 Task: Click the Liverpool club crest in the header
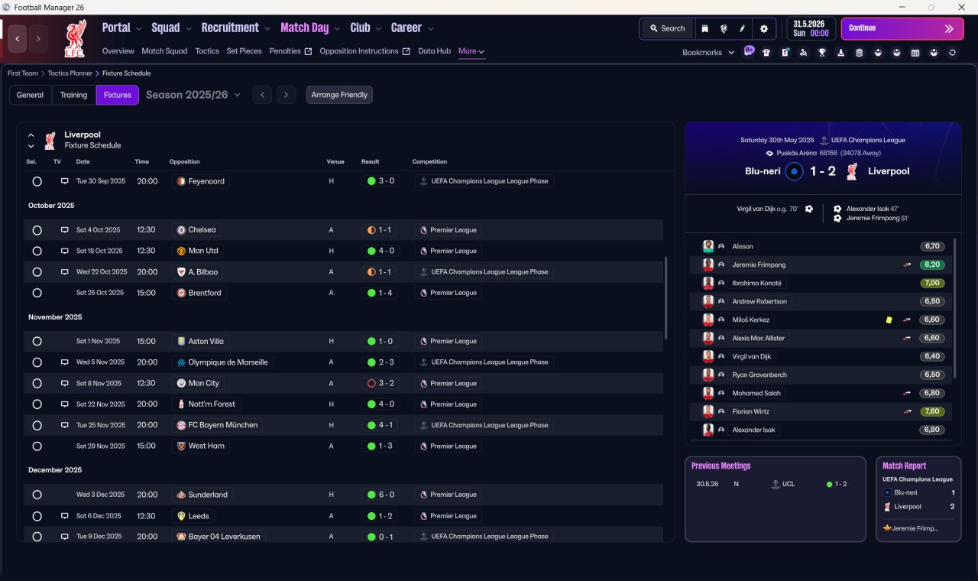(76, 38)
